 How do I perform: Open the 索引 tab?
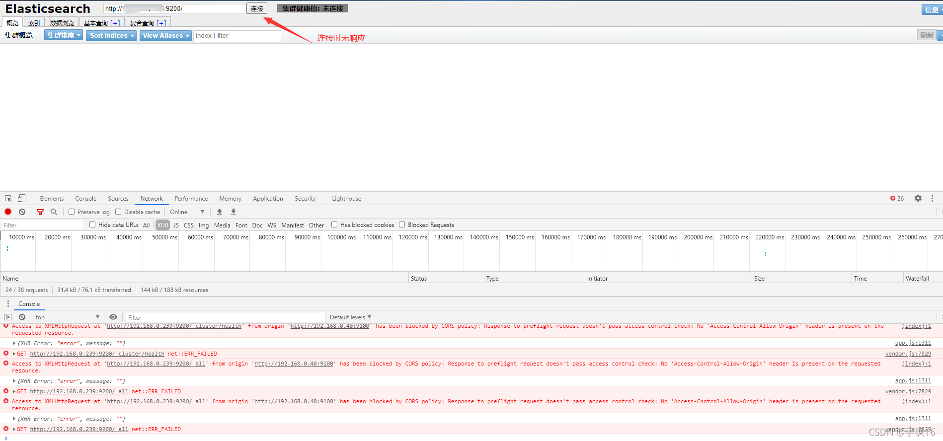click(34, 23)
